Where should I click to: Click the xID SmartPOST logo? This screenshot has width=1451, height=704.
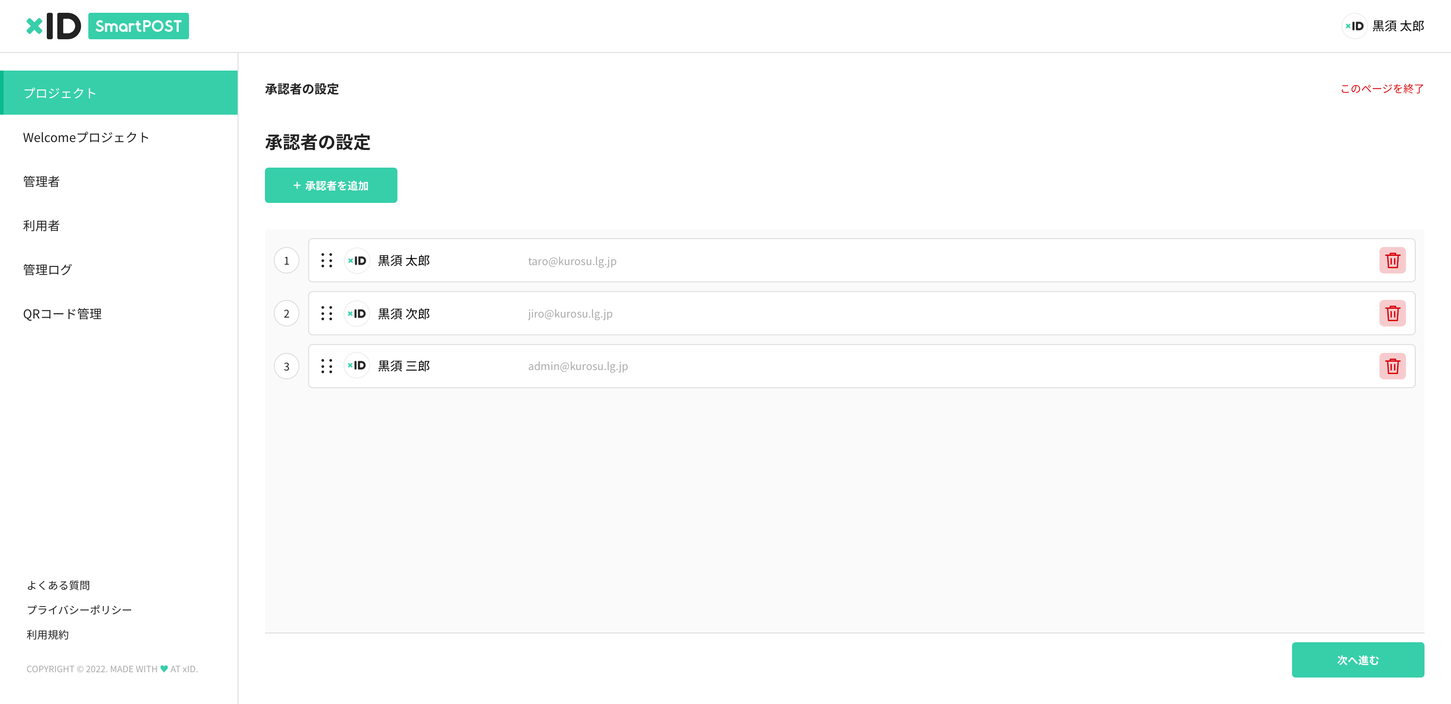pos(107,26)
